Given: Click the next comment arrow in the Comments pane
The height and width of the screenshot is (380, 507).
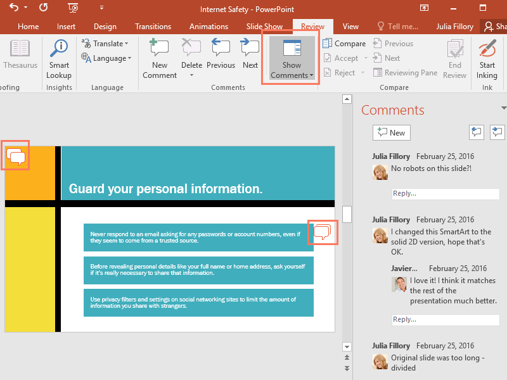Looking at the screenshot, I should 497,132.
